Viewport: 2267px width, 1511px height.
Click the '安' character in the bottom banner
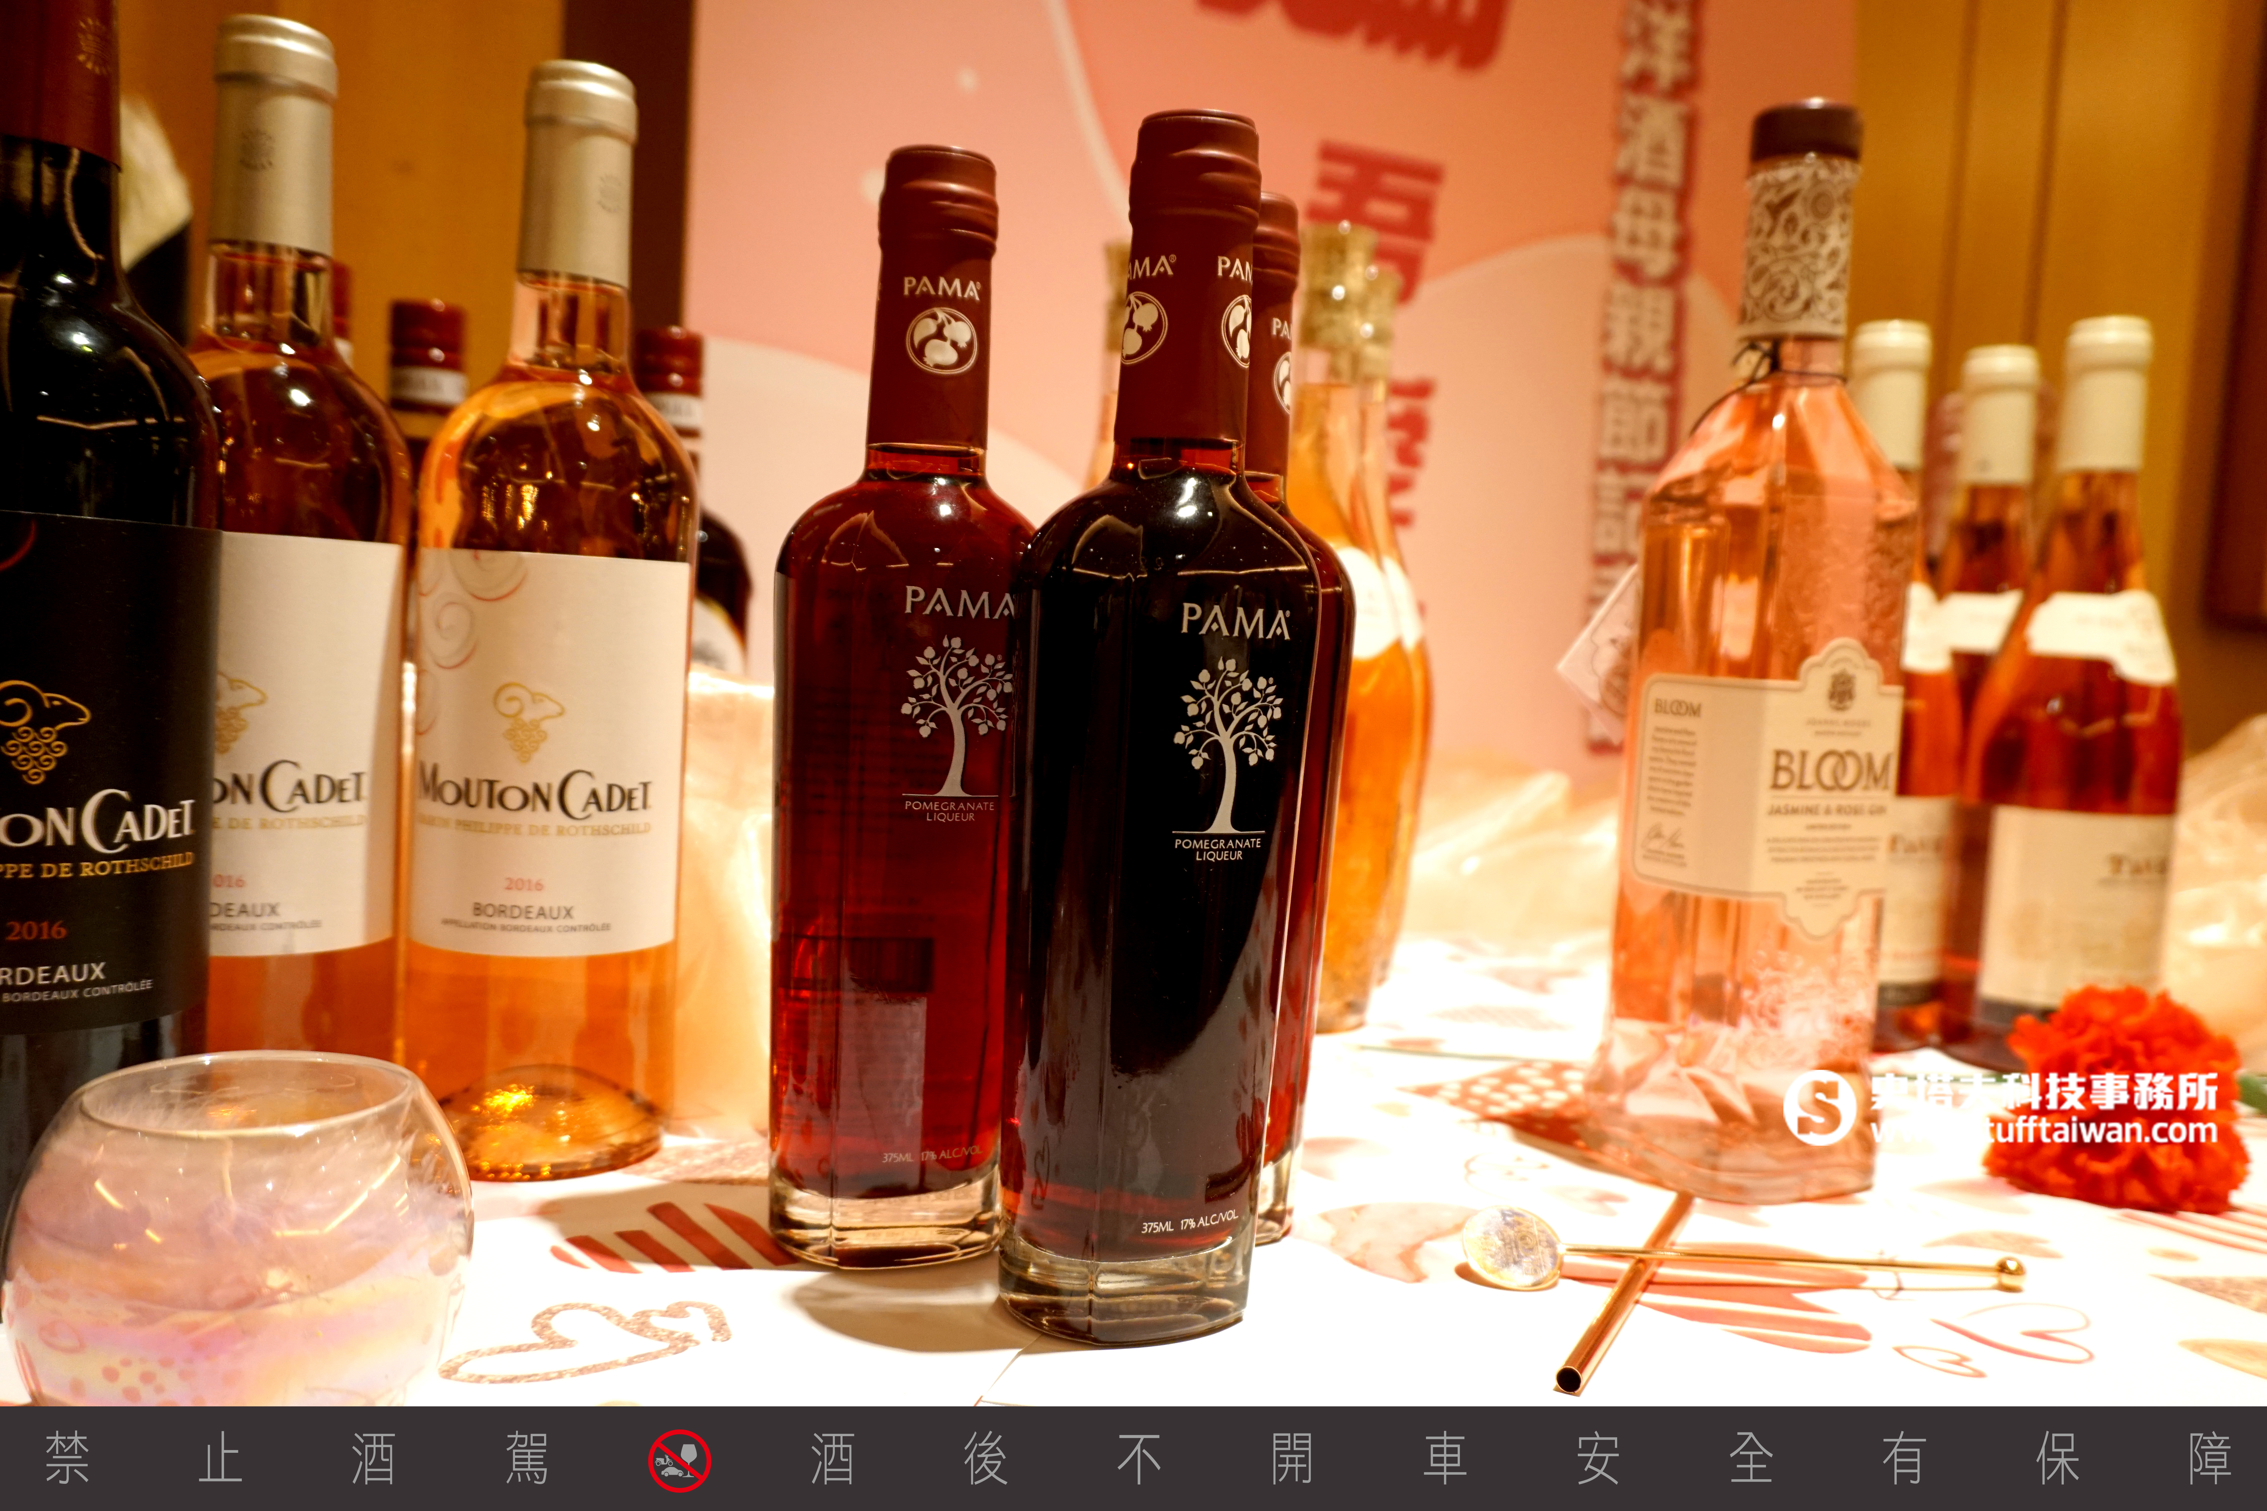(1598, 1459)
